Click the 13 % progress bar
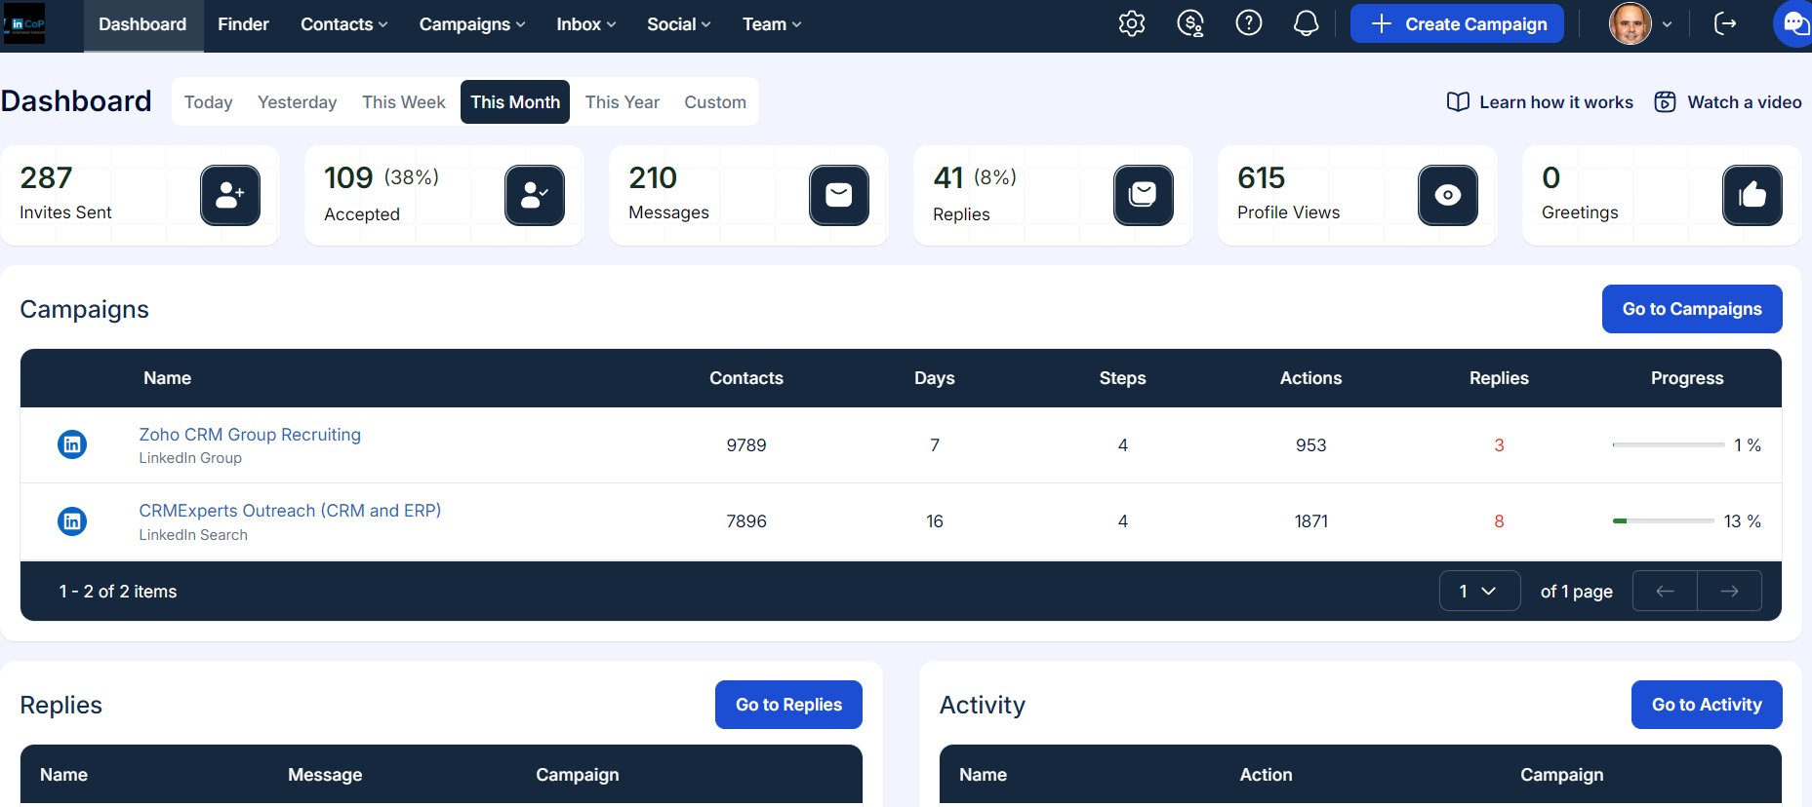This screenshot has height=807, width=1812. [x=1663, y=521]
